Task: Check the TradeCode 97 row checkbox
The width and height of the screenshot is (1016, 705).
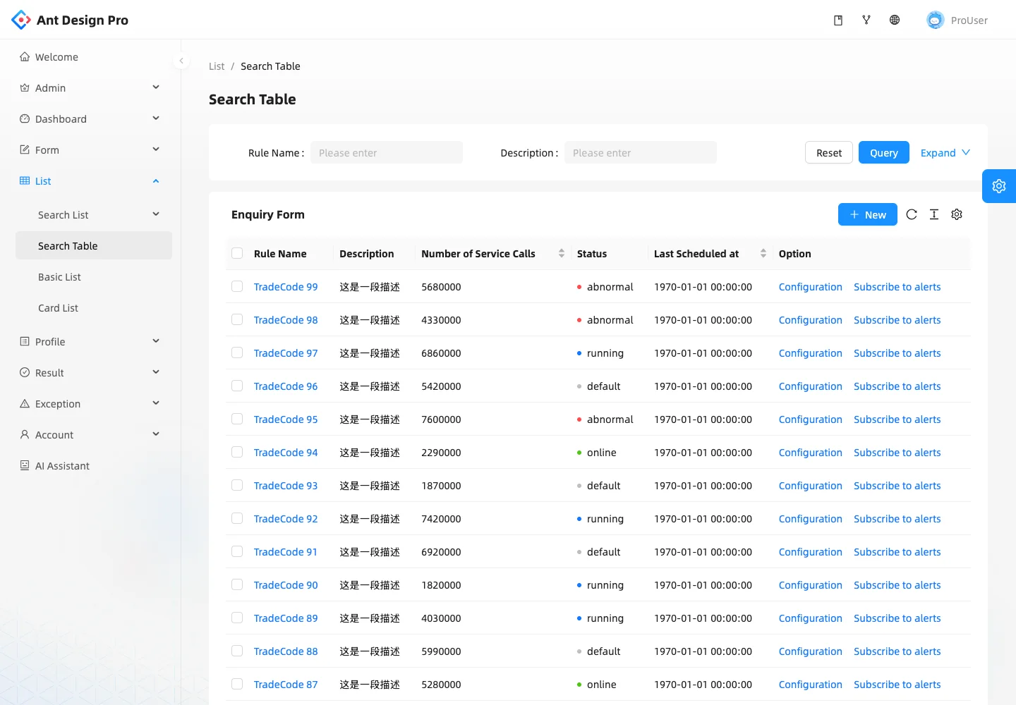Action: click(x=237, y=353)
